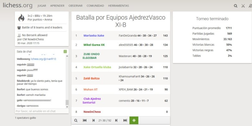Toggle the green chat room checkbox
Viewport: 252px width, 126px height.
[x=65, y=52]
